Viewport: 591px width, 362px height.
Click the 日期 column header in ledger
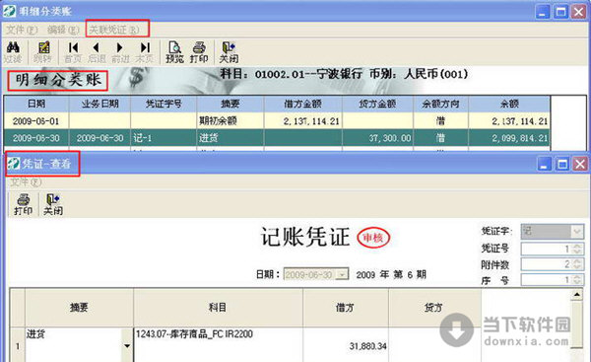pyautogui.click(x=36, y=104)
